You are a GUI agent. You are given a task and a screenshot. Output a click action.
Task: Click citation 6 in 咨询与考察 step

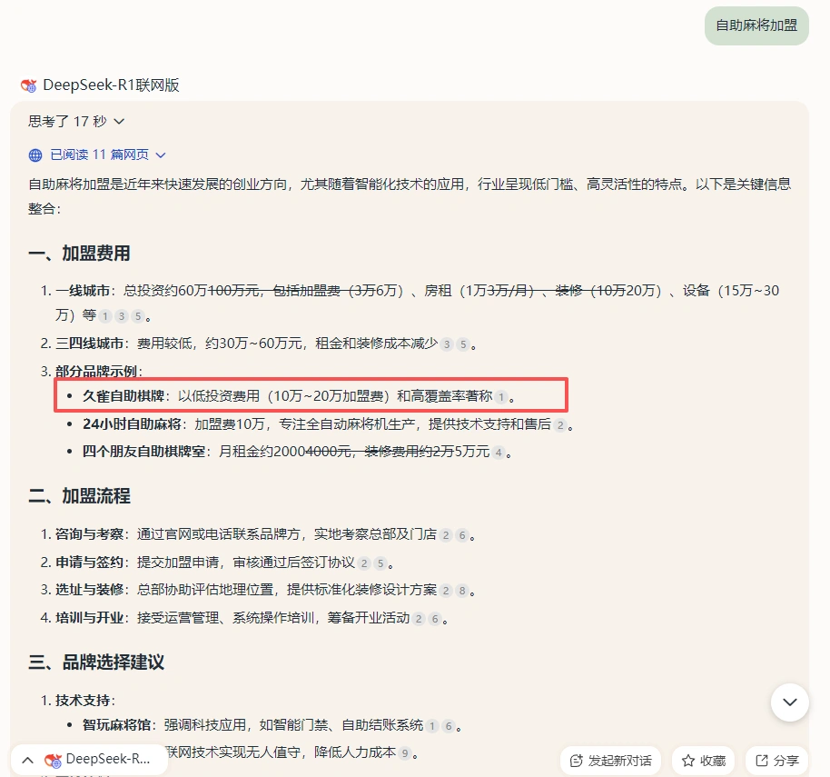(x=461, y=535)
